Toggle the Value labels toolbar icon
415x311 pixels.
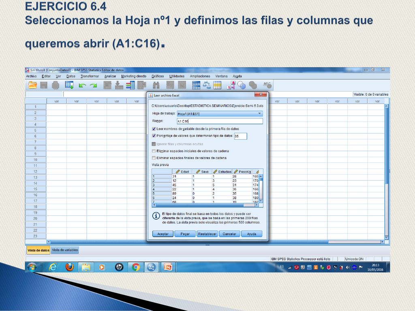click(231, 85)
